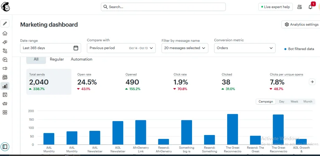Select the Week chart view
Screen dimensions: 320x156
[294, 101]
